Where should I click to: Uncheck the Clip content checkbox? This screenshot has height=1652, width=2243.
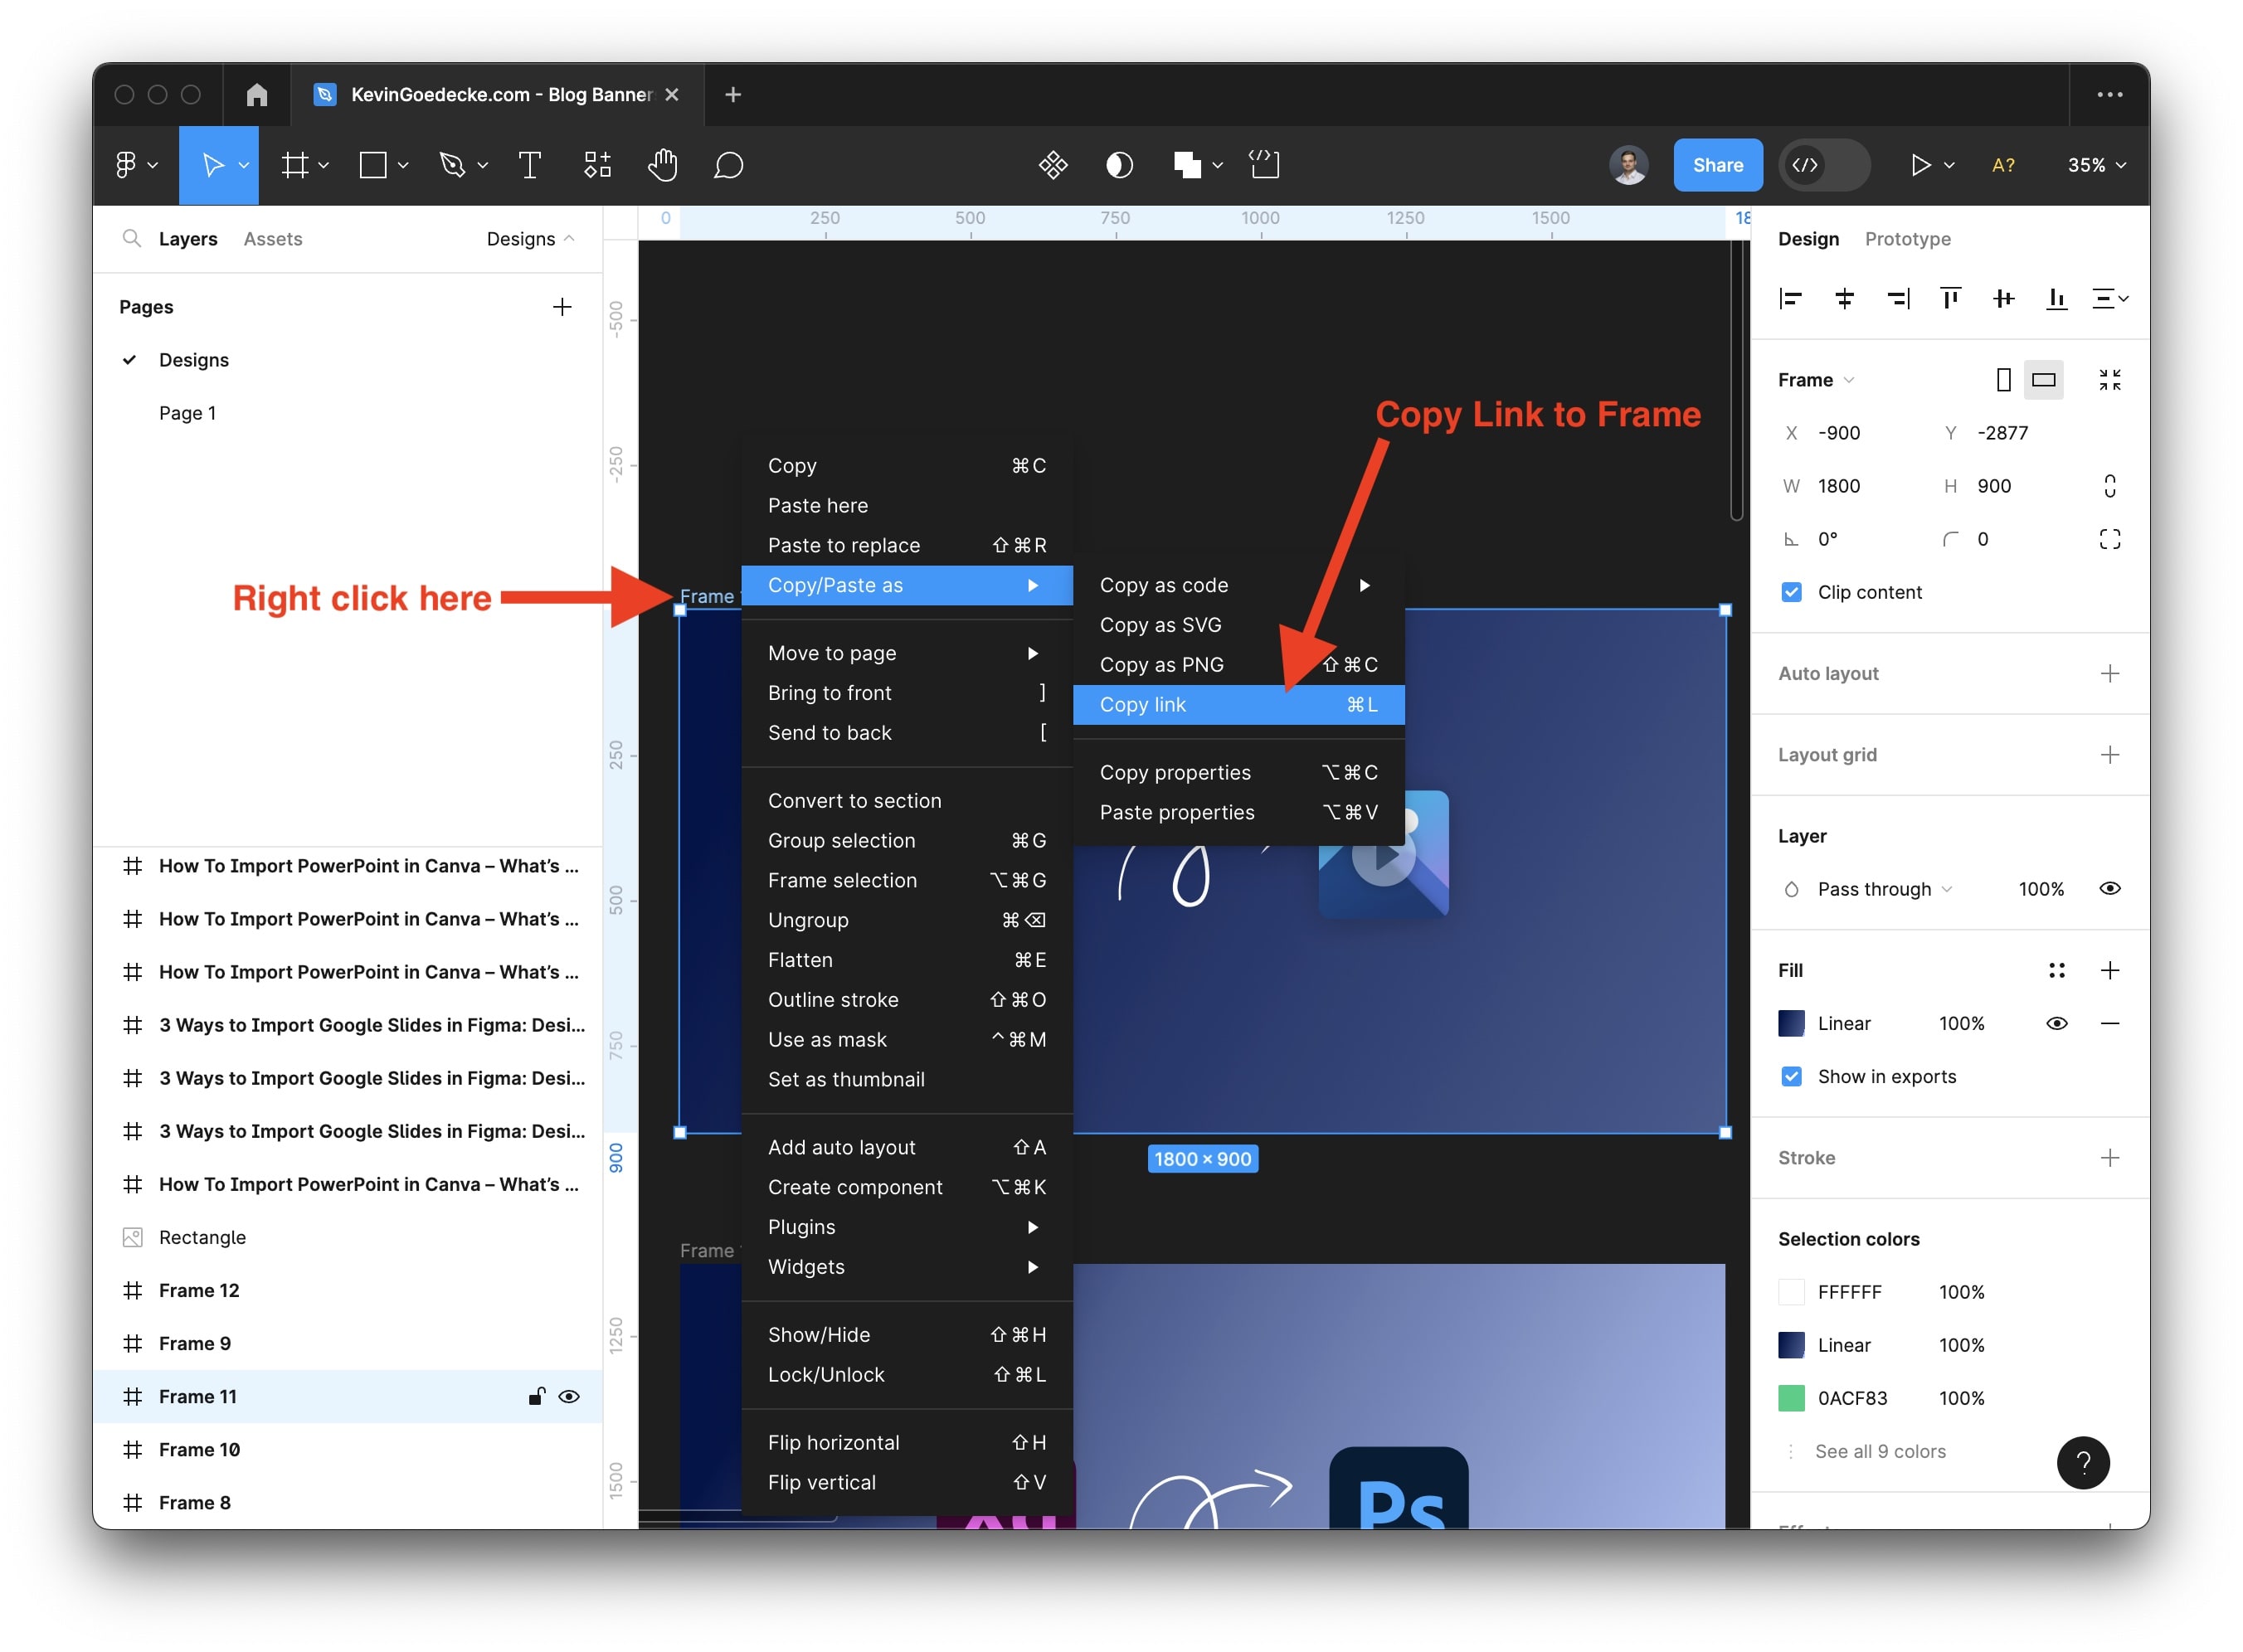pyautogui.click(x=1791, y=592)
